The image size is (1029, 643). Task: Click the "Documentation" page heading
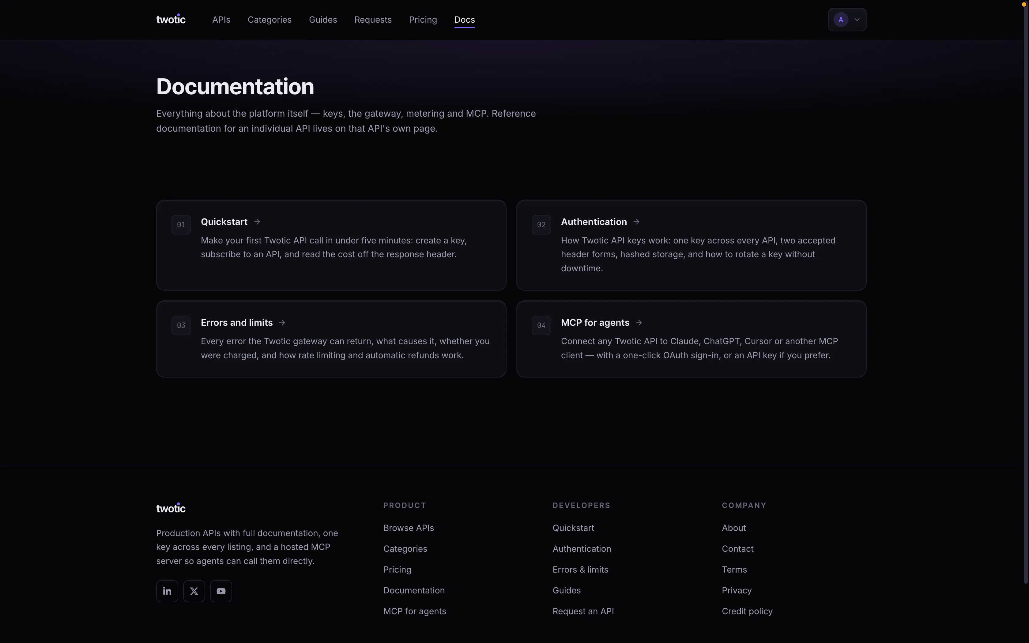[235, 87]
